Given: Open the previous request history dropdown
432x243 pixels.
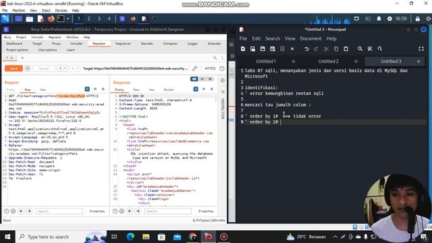Looking at the screenshot, I should pos(62,68).
